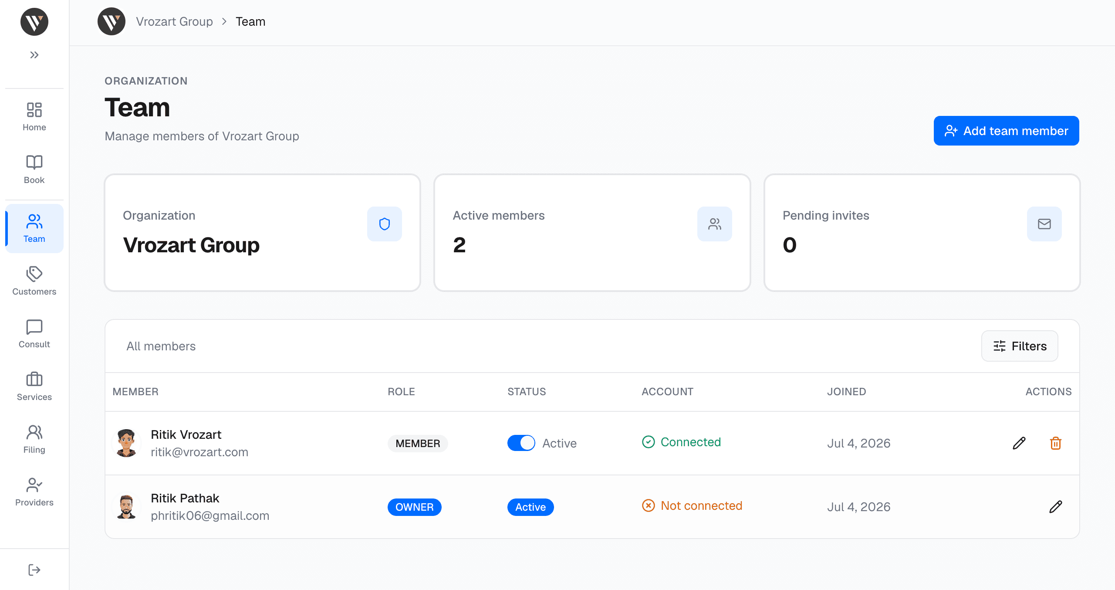Click the JOINED column header
This screenshot has height=590, width=1115.
tap(847, 392)
